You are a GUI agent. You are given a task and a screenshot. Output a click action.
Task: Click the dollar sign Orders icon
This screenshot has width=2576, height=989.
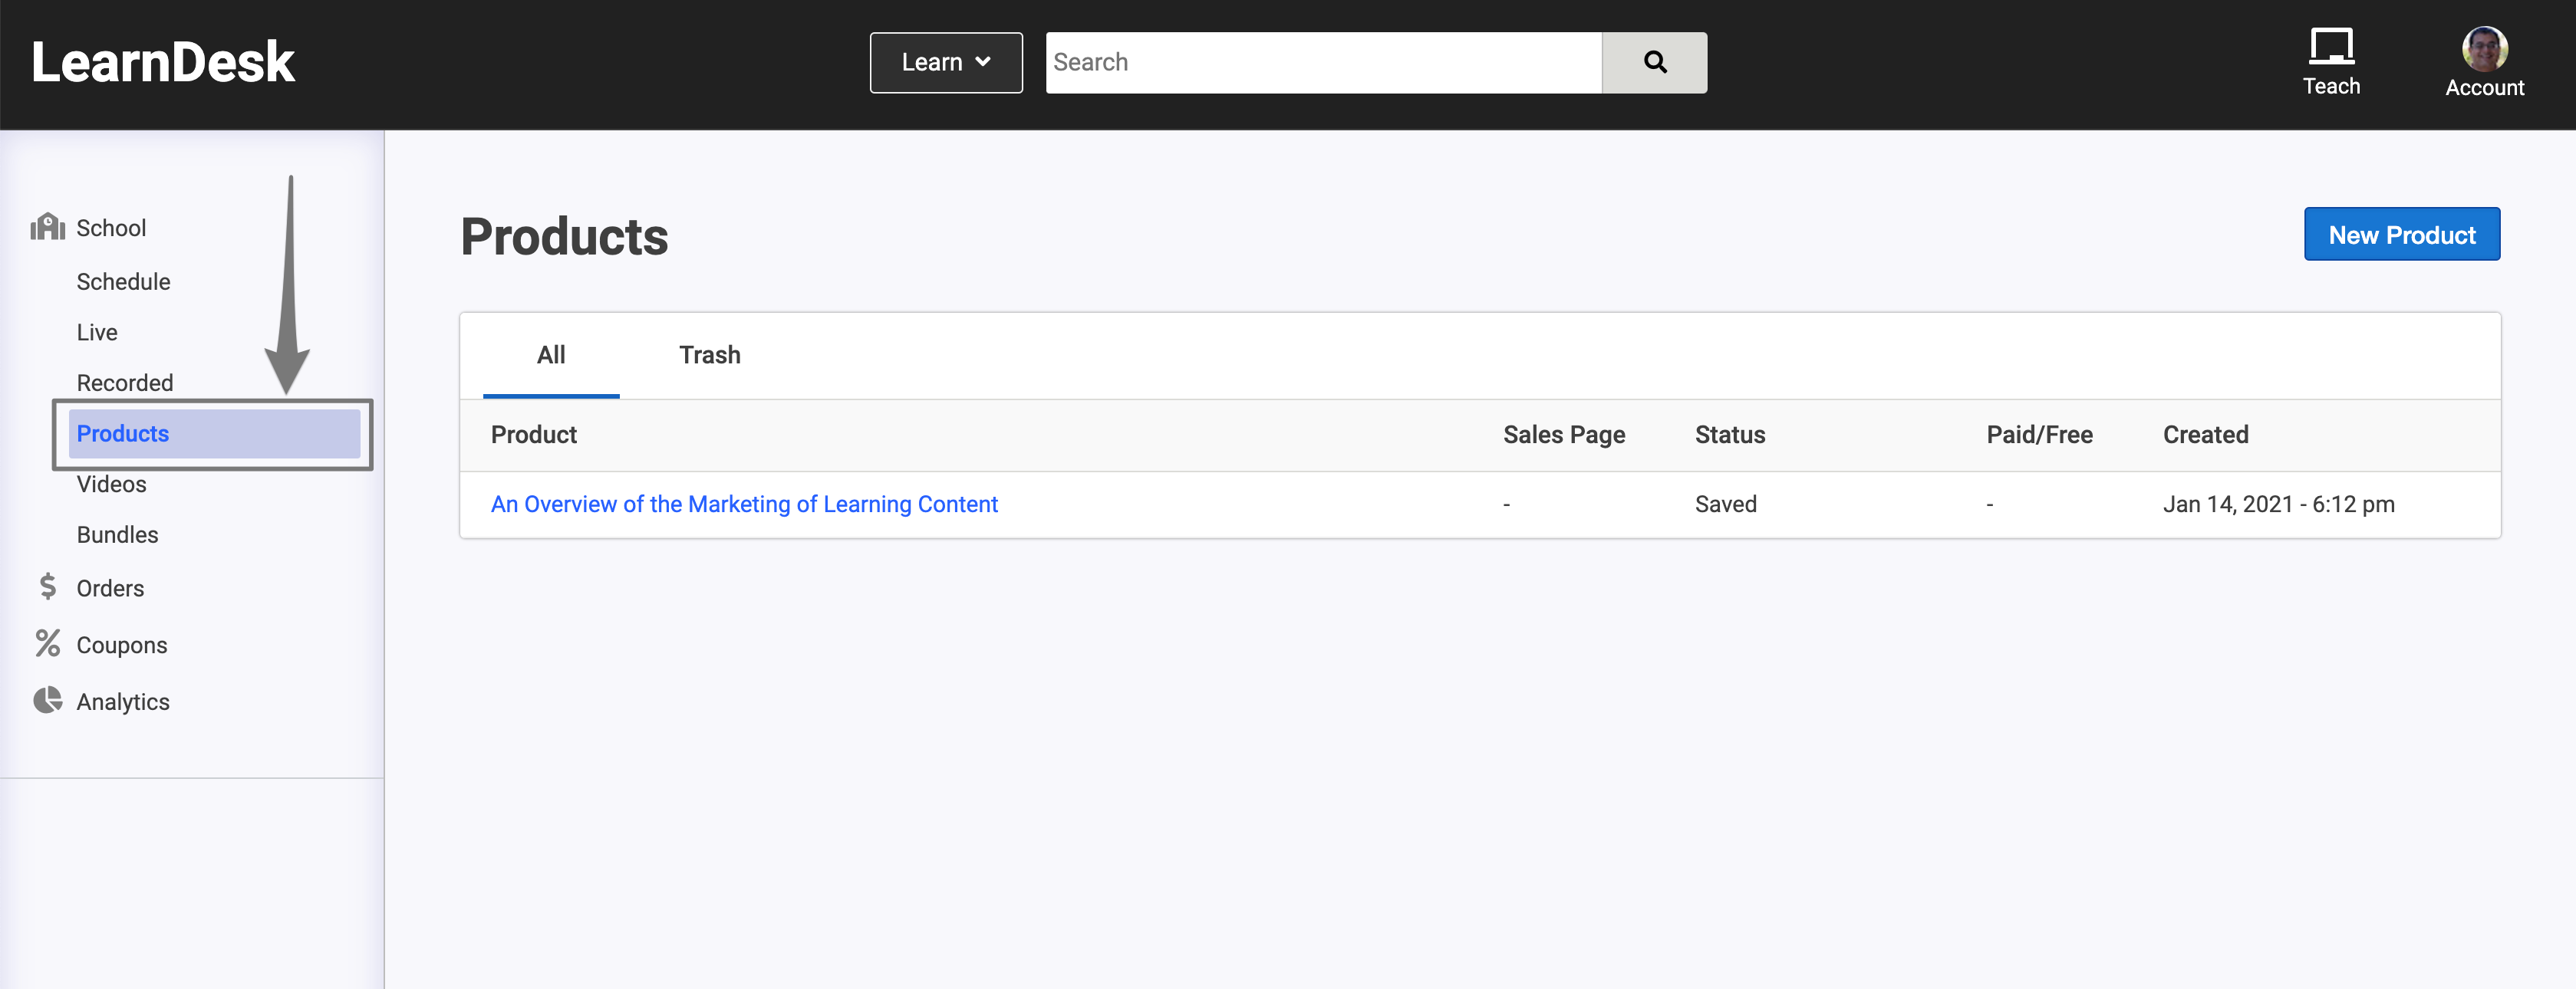coord(47,586)
